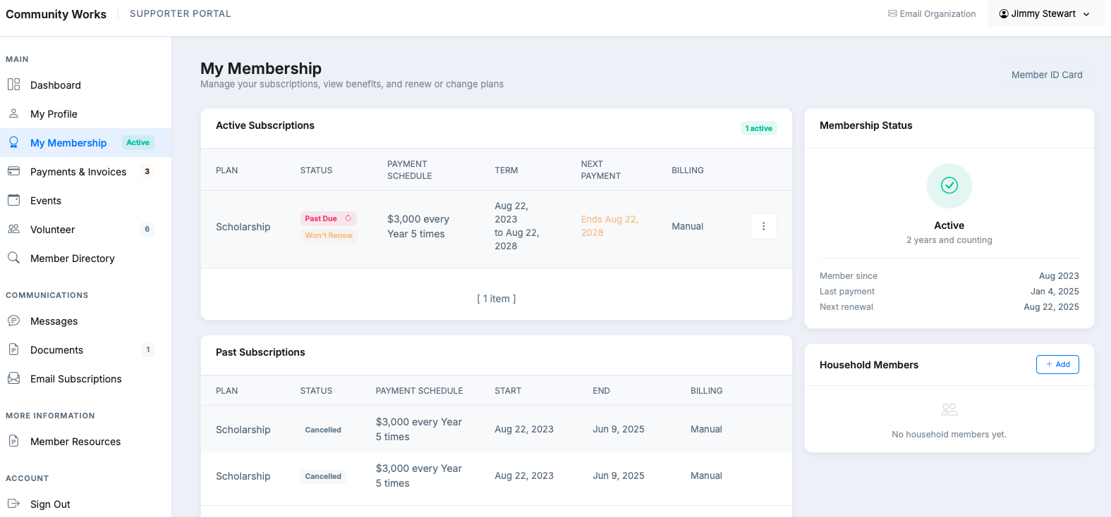
Task: Open the three-dot menu for Scholarship subscription
Action: tap(764, 226)
